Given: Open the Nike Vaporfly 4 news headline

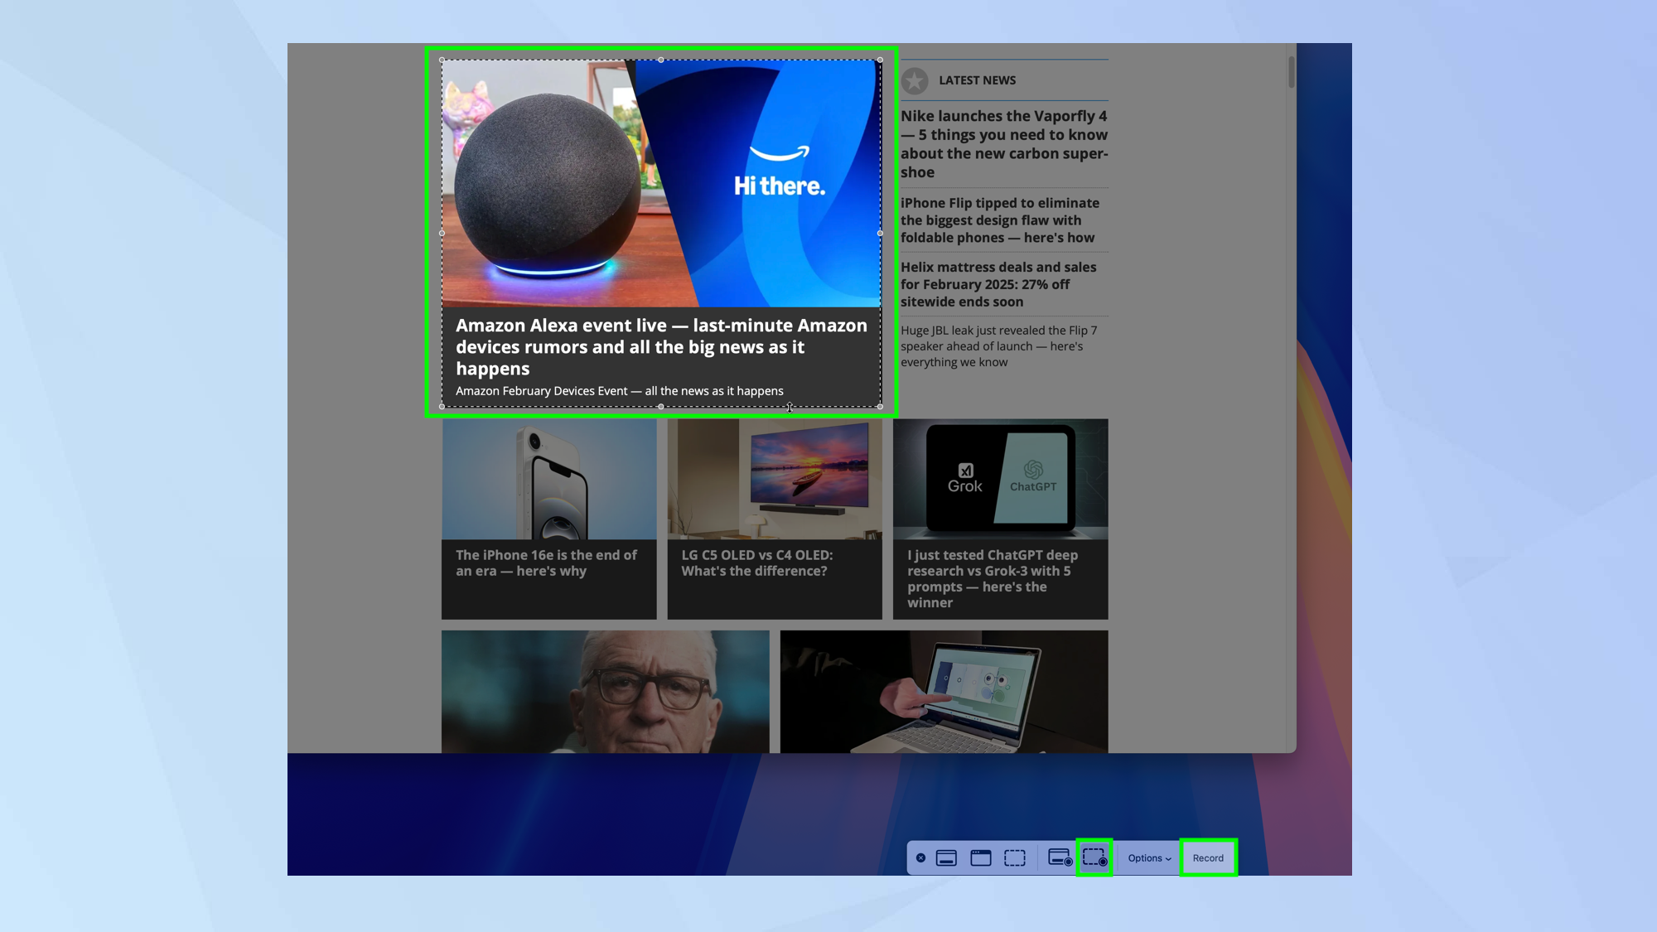Looking at the screenshot, I should pyautogui.click(x=1003, y=144).
